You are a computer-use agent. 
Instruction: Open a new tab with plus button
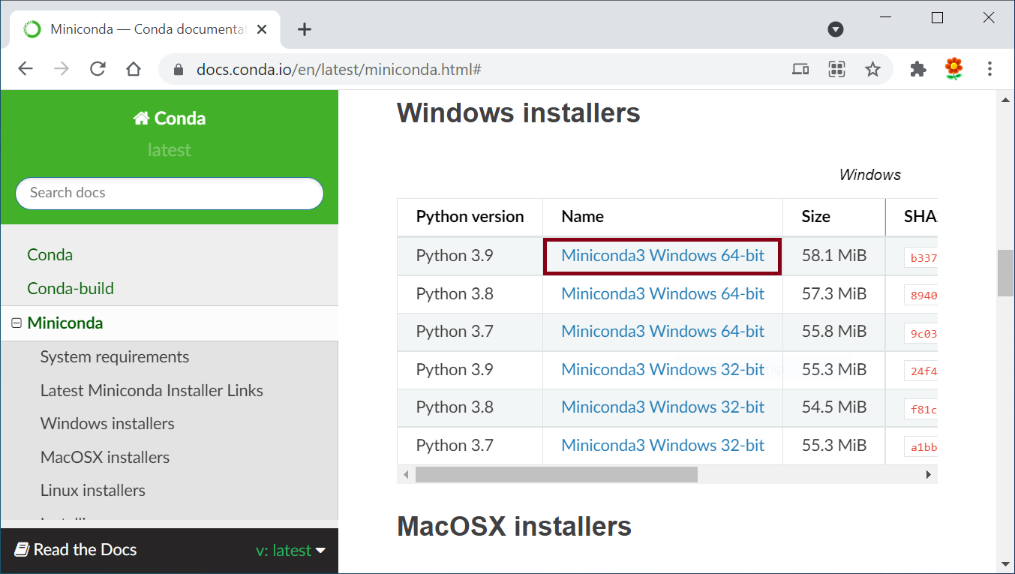pos(304,29)
